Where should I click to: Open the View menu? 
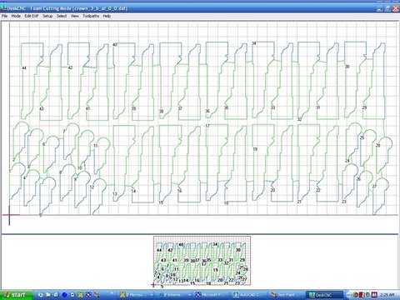coord(74,16)
